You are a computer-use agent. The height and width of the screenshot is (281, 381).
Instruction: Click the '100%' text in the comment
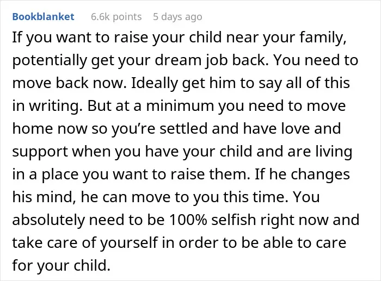188,220
